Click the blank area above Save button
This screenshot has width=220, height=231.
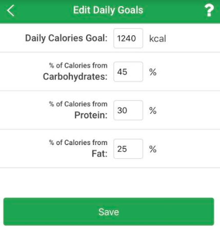click(110, 183)
